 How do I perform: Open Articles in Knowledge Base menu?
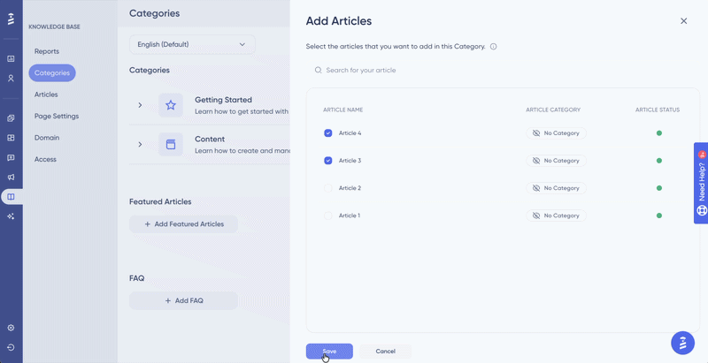46,95
